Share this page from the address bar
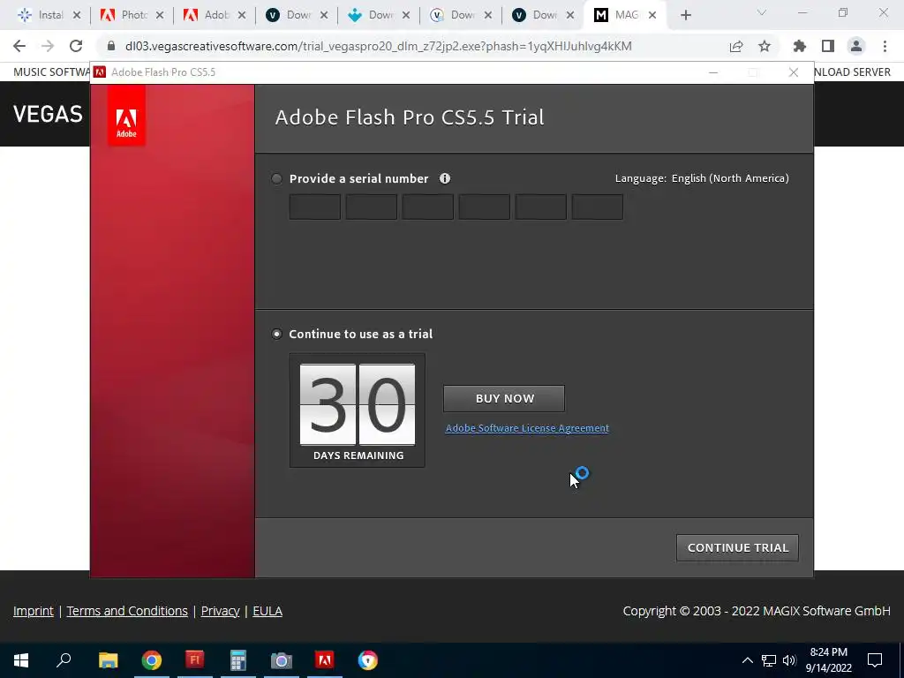This screenshot has width=904, height=678. click(736, 46)
